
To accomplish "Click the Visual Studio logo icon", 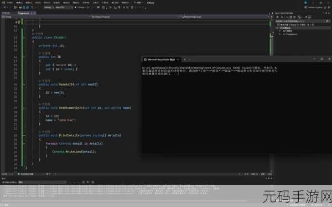I will pyautogui.click(x=3, y=3).
